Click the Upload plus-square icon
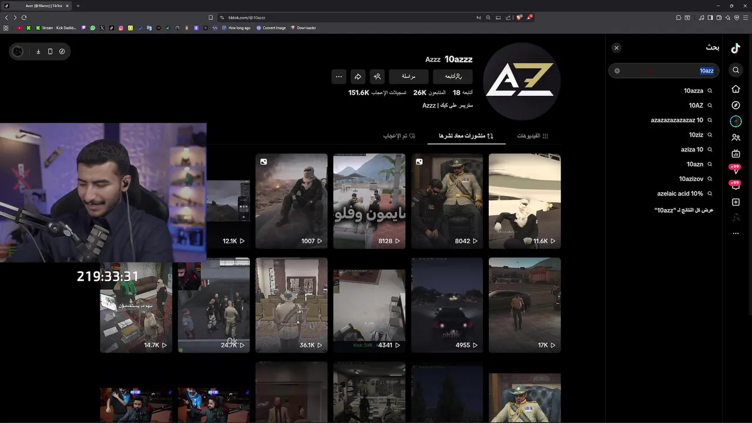Image resolution: width=752 pixels, height=423 pixels. point(736,202)
